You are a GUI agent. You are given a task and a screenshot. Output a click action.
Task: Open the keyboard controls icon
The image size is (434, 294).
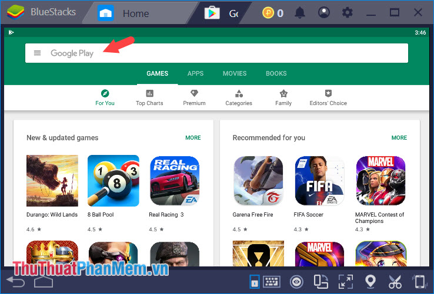272,282
